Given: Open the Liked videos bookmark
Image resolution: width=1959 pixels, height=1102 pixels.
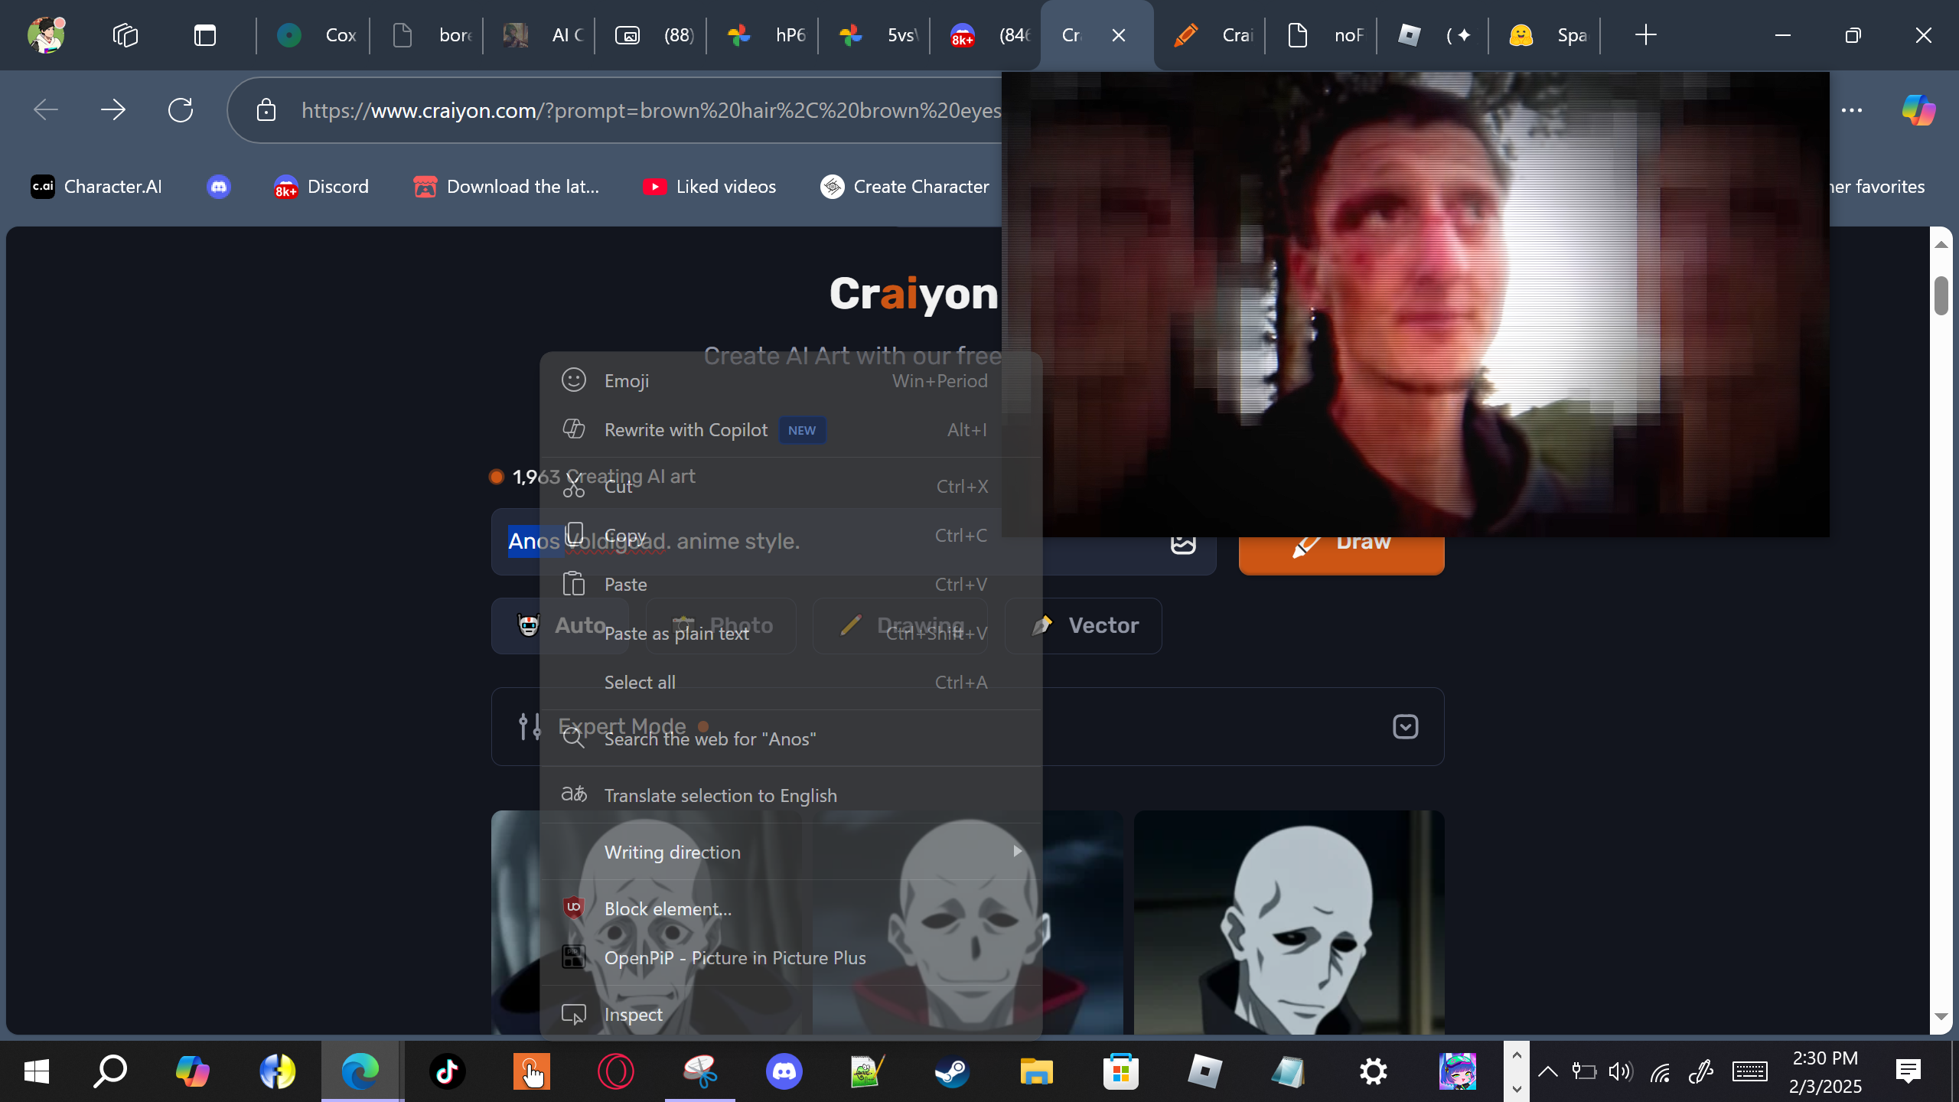Looking at the screenshot, I should 709,187.
